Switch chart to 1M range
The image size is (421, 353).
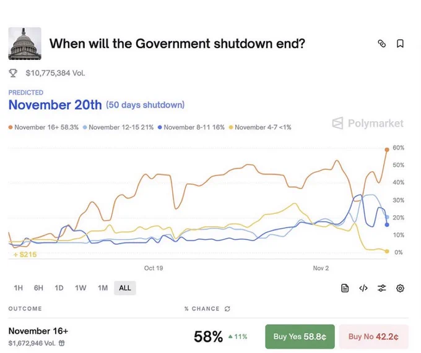pos(103,288)
